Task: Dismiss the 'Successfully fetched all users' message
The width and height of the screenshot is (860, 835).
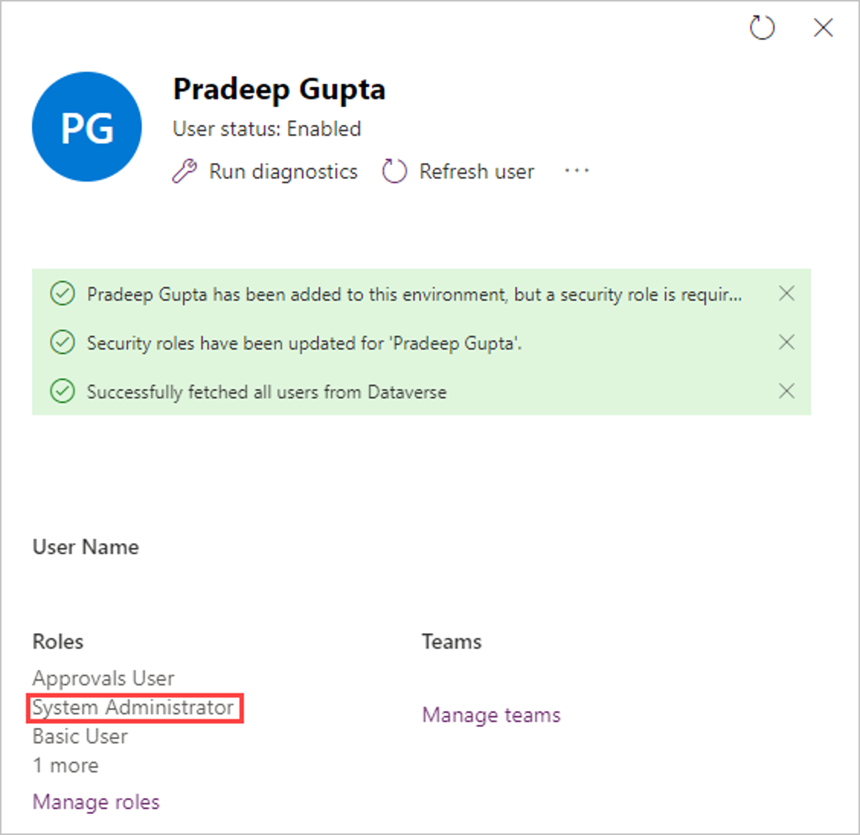Action: point(786,391)
